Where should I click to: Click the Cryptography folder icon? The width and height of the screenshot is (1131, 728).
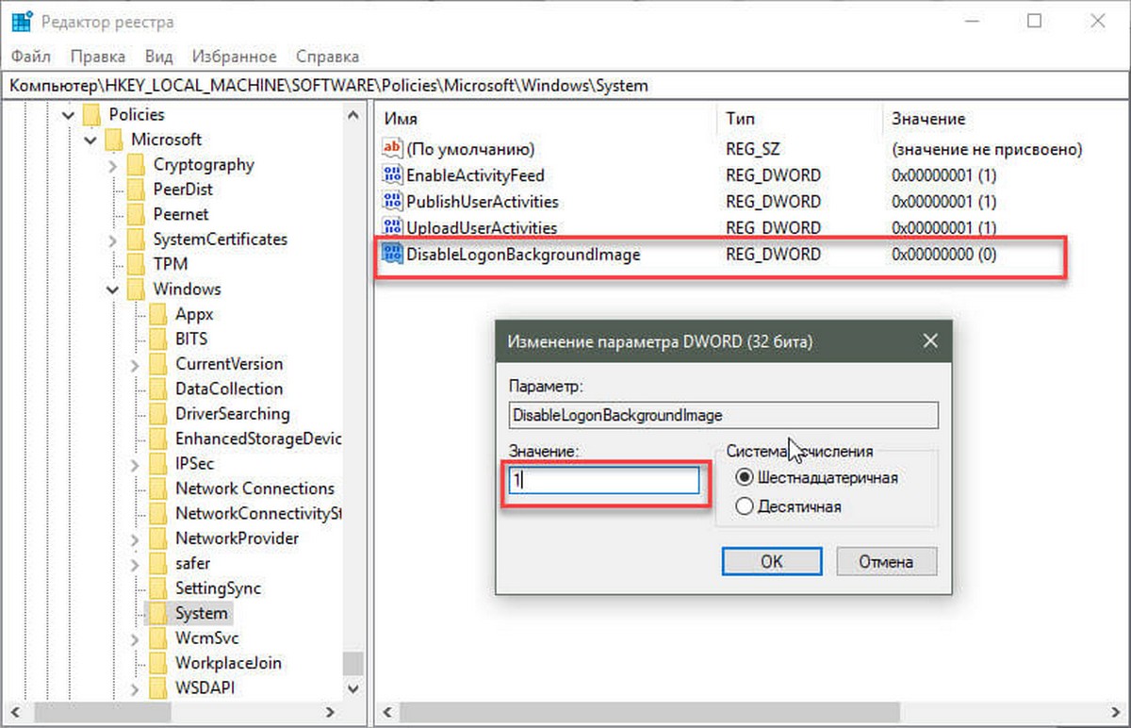[x=137, y=165]
